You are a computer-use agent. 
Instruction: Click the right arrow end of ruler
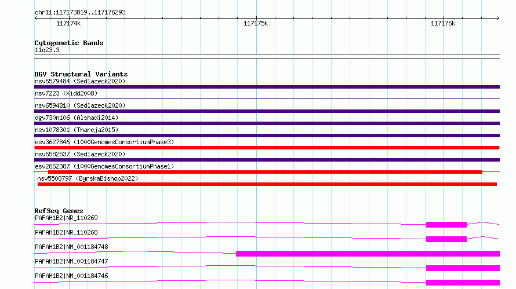(497, 18)
